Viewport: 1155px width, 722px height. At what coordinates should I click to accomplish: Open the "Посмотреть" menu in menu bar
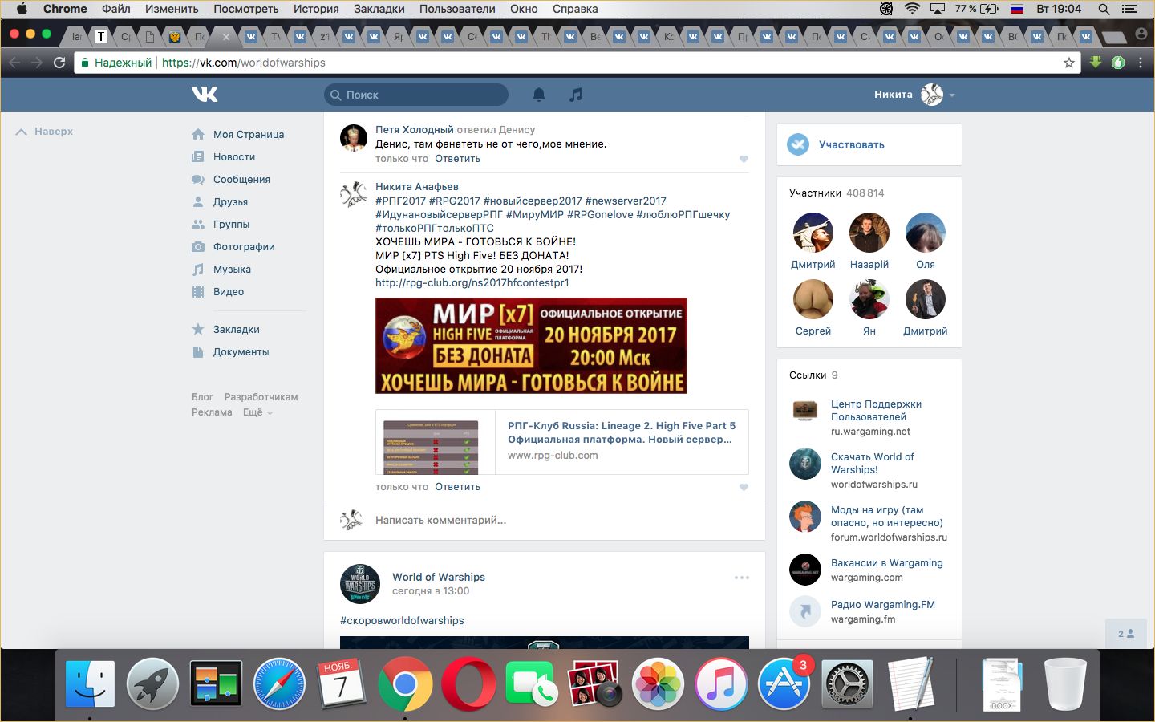(x=246, y=9)
